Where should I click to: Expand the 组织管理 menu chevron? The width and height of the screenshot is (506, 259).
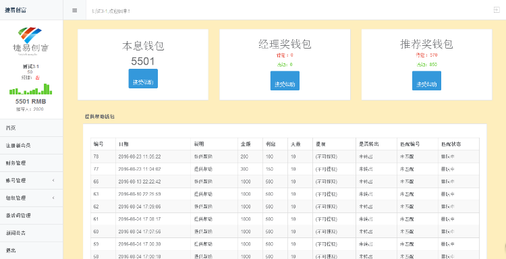(53, 198)
